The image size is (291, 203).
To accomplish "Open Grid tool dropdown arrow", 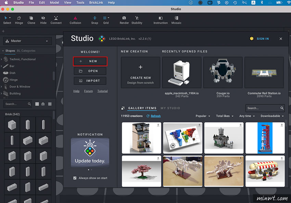I will (109, 18).
